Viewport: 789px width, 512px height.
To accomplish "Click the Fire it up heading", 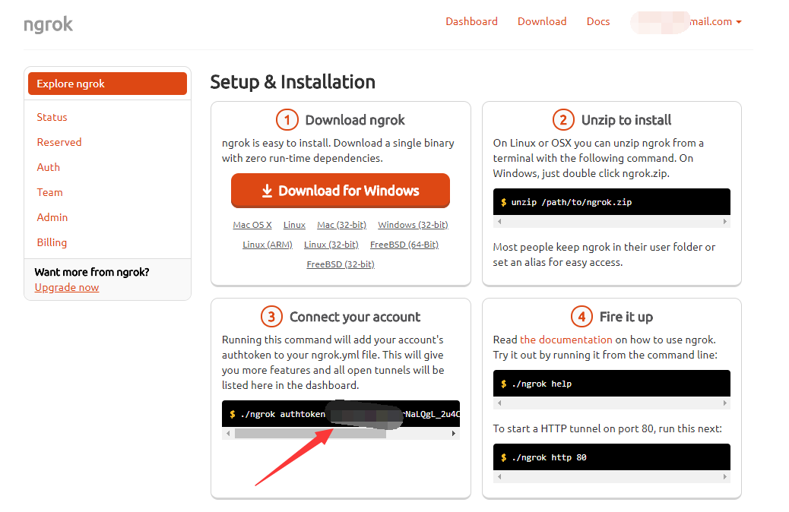I will pos(626,317).
